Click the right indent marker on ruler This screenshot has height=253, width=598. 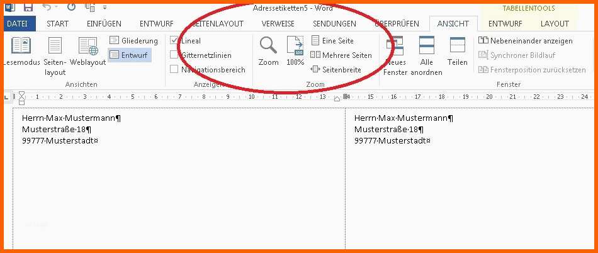click(337, 99)
